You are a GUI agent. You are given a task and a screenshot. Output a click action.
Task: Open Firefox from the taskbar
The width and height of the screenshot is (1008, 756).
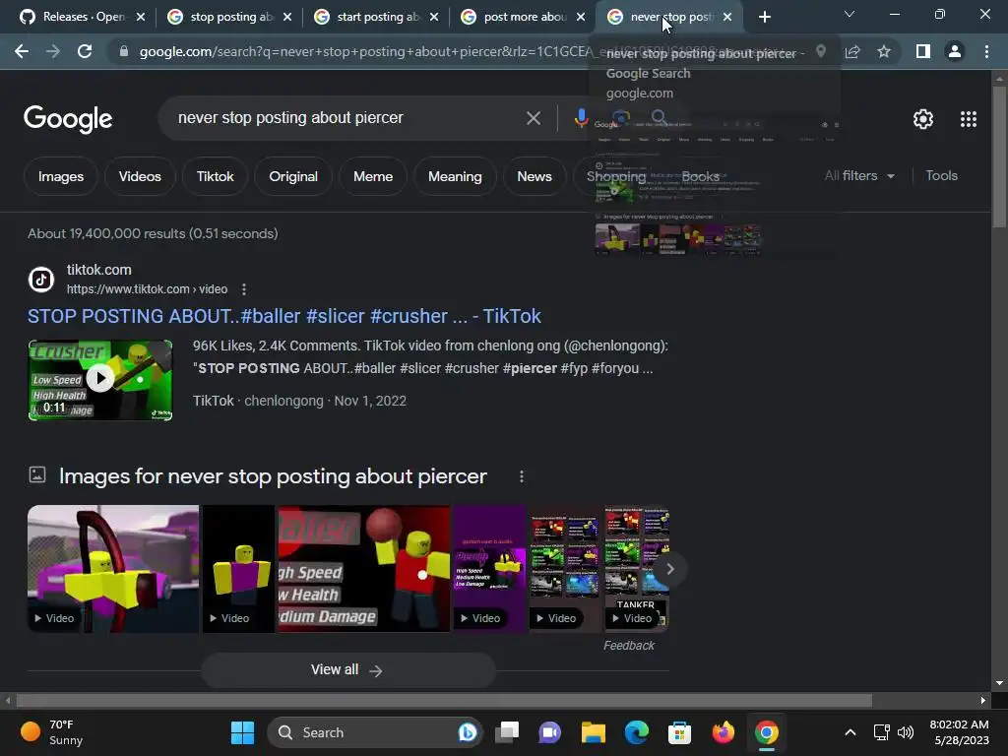724,732
